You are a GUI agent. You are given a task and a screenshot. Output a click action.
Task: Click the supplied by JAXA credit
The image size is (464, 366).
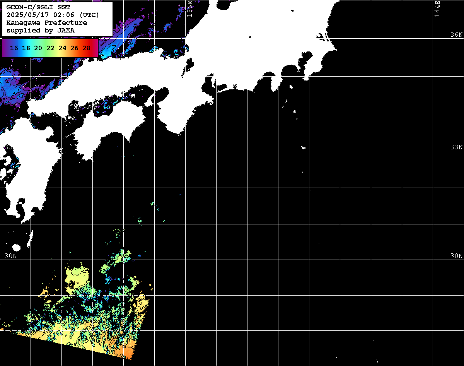tap(41, 30)
